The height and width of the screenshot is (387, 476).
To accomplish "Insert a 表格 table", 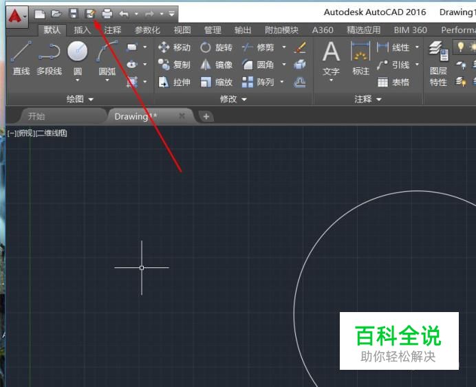I will click(x=393, y=82).
